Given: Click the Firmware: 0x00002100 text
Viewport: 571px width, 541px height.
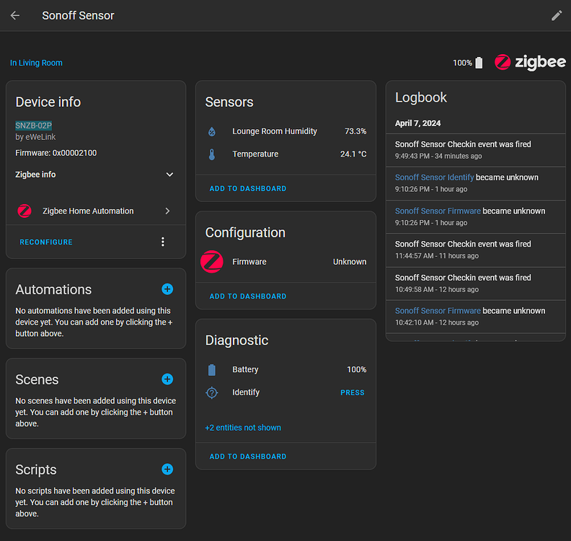Looking at the screenshot, I should (56, 153).
